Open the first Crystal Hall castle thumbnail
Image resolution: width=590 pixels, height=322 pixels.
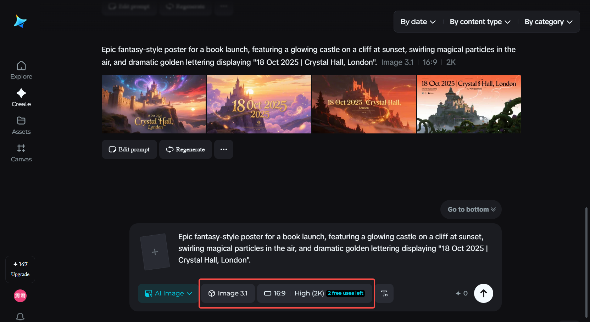pos(154,104)
